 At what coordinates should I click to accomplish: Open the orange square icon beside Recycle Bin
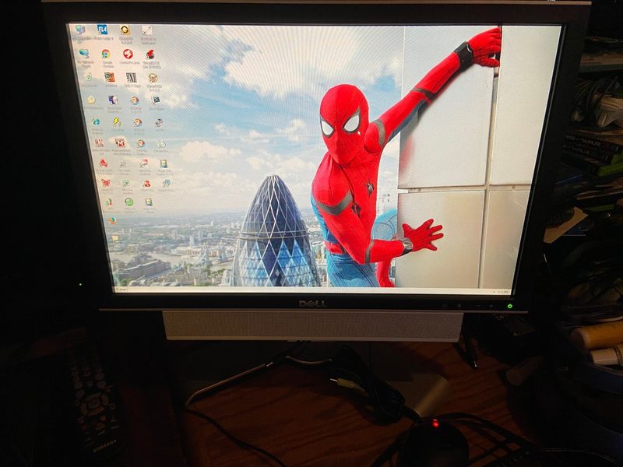(x=110, y=76)
